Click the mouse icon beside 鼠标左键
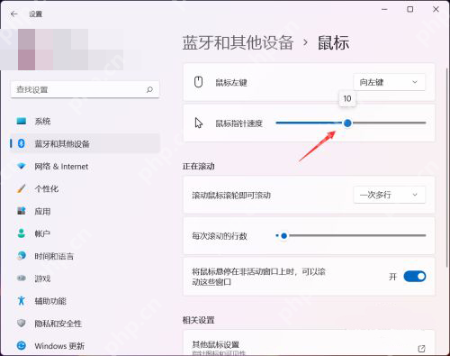450x356 pixels. pos(199,82)
